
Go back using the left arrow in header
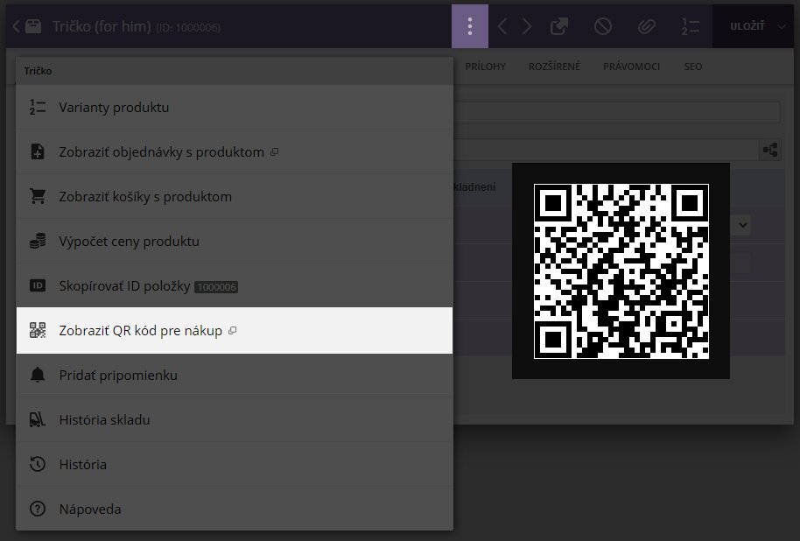tap(16, 26)
